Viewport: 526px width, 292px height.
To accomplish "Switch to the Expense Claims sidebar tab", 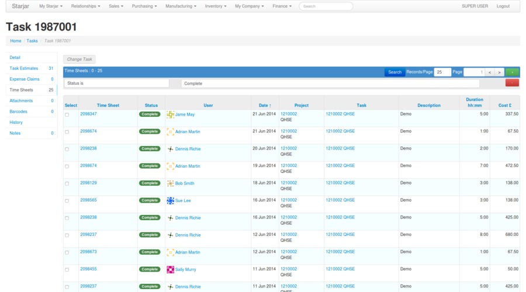I will (x=25, y=79).
